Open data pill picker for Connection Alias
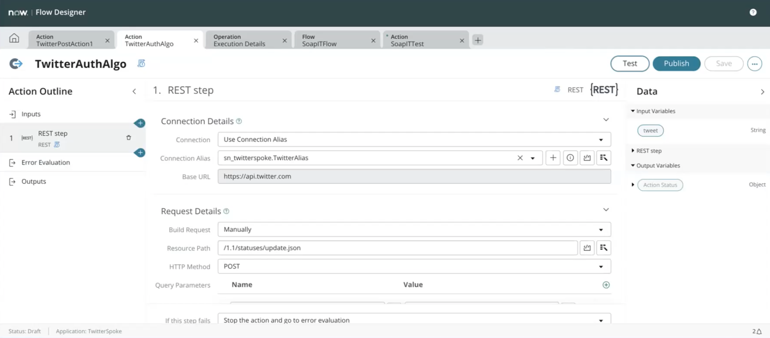Image resolution: width=770 pixels, height=338 pixels. [x=604, y=158]
